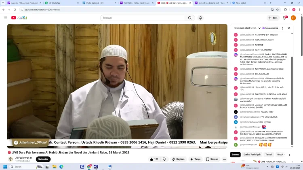
Task: Open user @ibrahim-g4k in chat
Action: point(246,99)
